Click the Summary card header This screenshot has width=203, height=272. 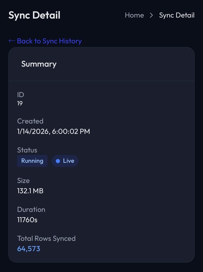[39, 64]
